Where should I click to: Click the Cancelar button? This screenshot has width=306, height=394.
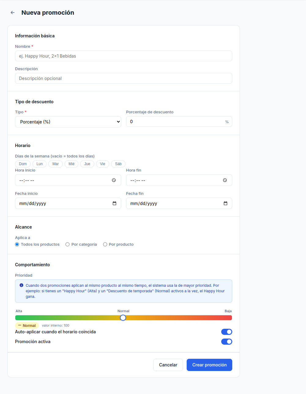[x=168, y=365]
